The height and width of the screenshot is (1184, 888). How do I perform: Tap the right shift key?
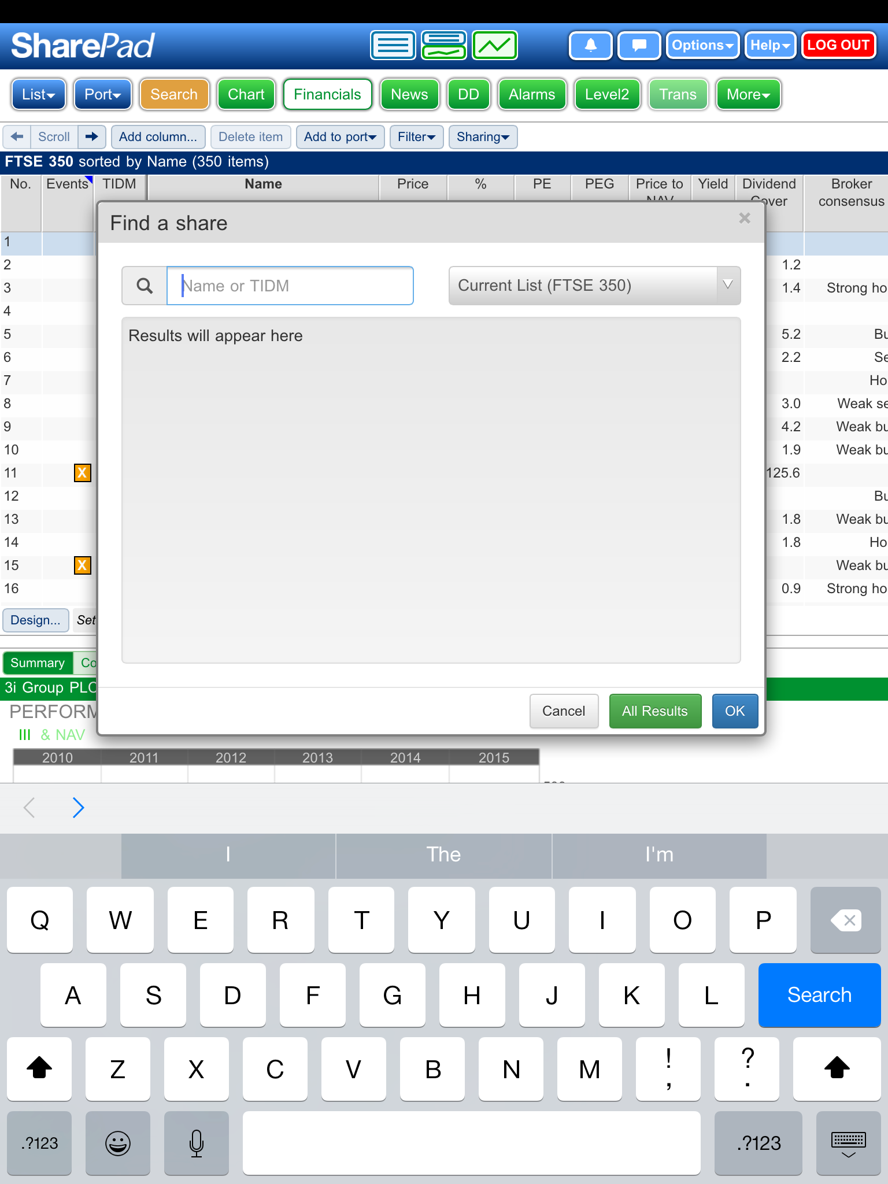pos(837,1069)
